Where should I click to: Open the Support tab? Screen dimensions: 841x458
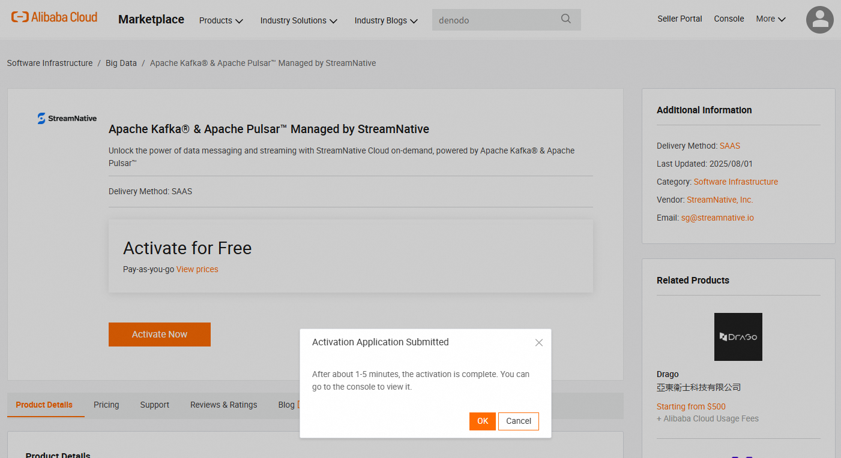pyautogui.click(x=155, y=405)
